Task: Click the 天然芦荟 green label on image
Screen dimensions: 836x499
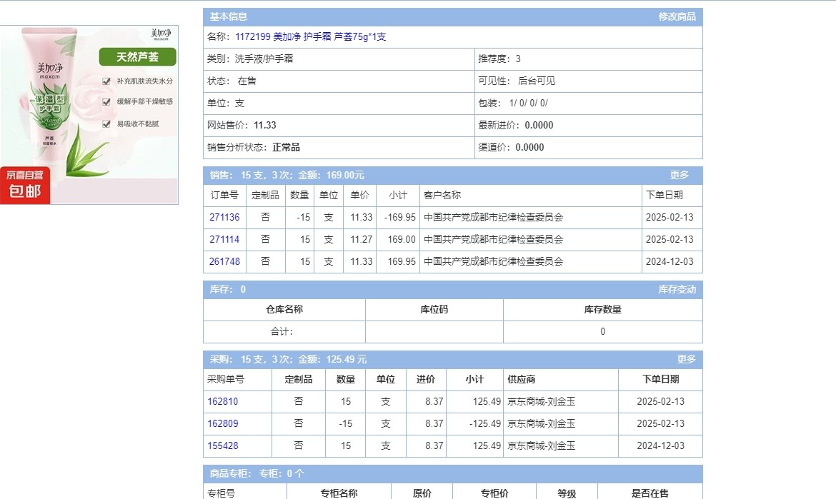Action: pos(138,57)
